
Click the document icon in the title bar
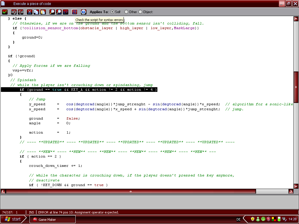tap(3, 3)
